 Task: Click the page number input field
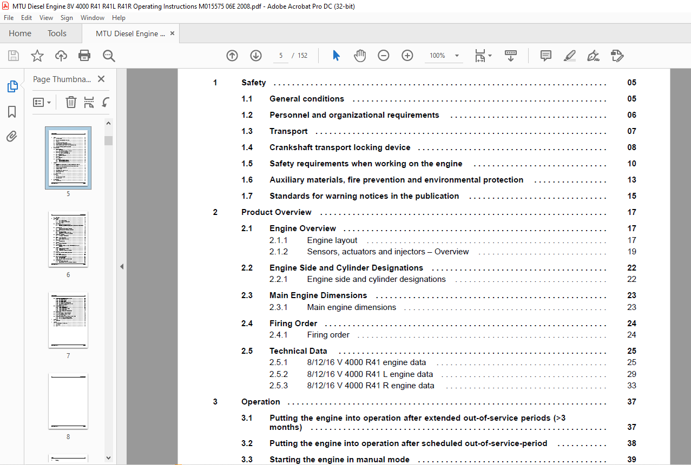tap(281, 56)
